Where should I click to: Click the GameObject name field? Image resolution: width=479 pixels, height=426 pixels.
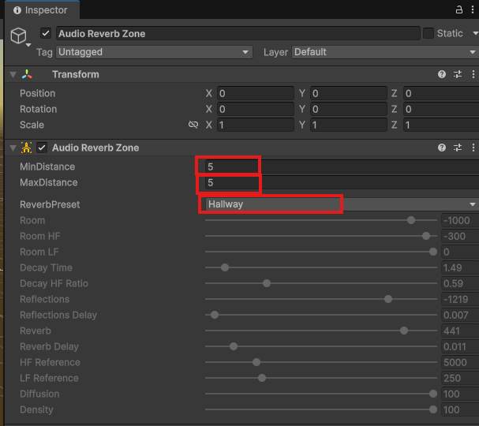237,34
